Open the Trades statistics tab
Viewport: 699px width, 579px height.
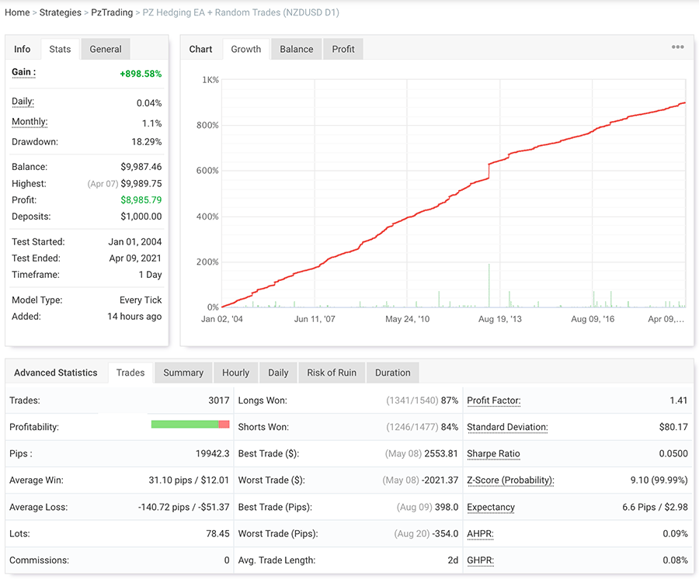(130, 373)
